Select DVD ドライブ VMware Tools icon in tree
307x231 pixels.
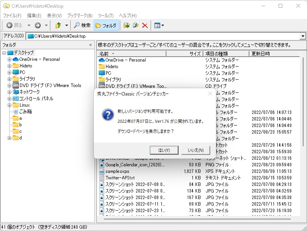(x=16, y=85)
